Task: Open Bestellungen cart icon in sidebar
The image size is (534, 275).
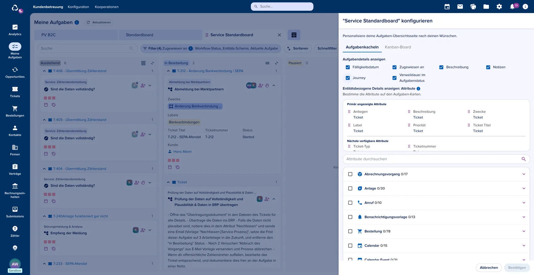Action: point(15,108)
